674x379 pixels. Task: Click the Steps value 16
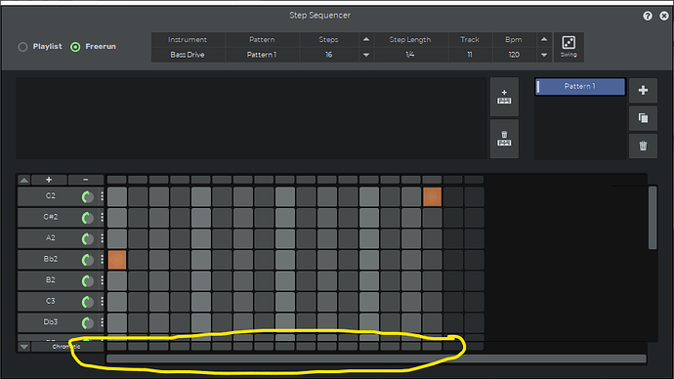[328, 55]
